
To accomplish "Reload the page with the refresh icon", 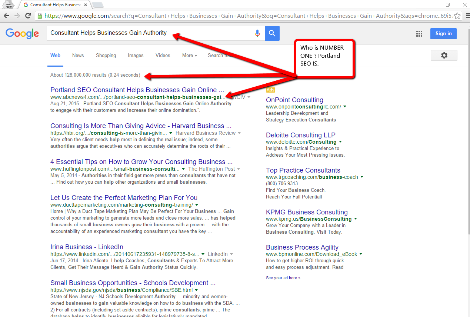I will (28, 16).
